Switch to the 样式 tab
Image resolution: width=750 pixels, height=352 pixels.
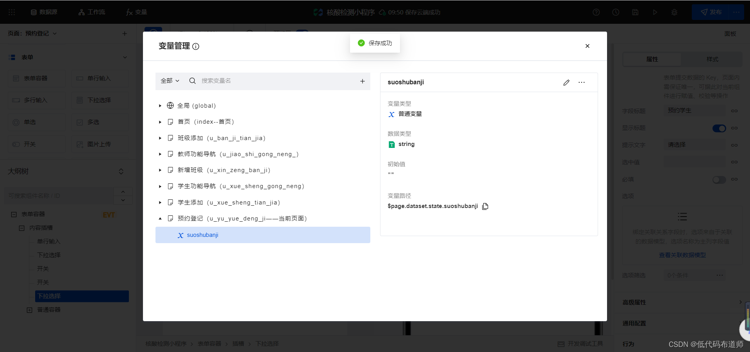(712, 59)
